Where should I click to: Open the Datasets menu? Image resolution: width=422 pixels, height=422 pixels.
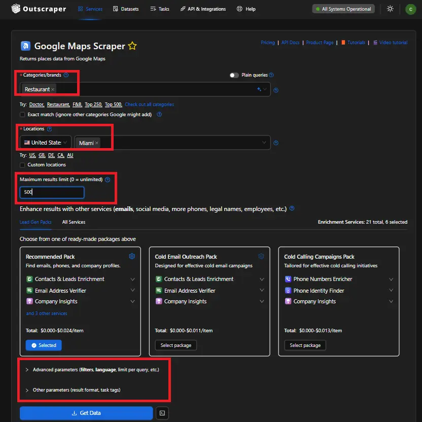(126, 9)
